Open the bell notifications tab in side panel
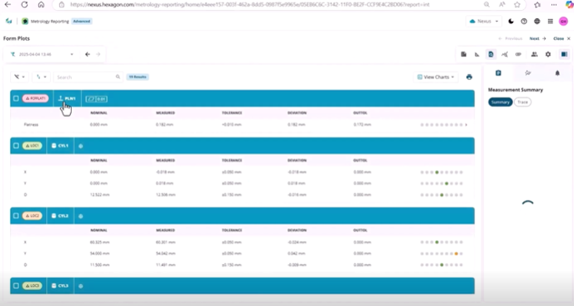The image size is (574, 306). [557, 73]
